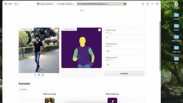
Task: Click the clipboard paste icon below reference image
Action: (43, 75)
